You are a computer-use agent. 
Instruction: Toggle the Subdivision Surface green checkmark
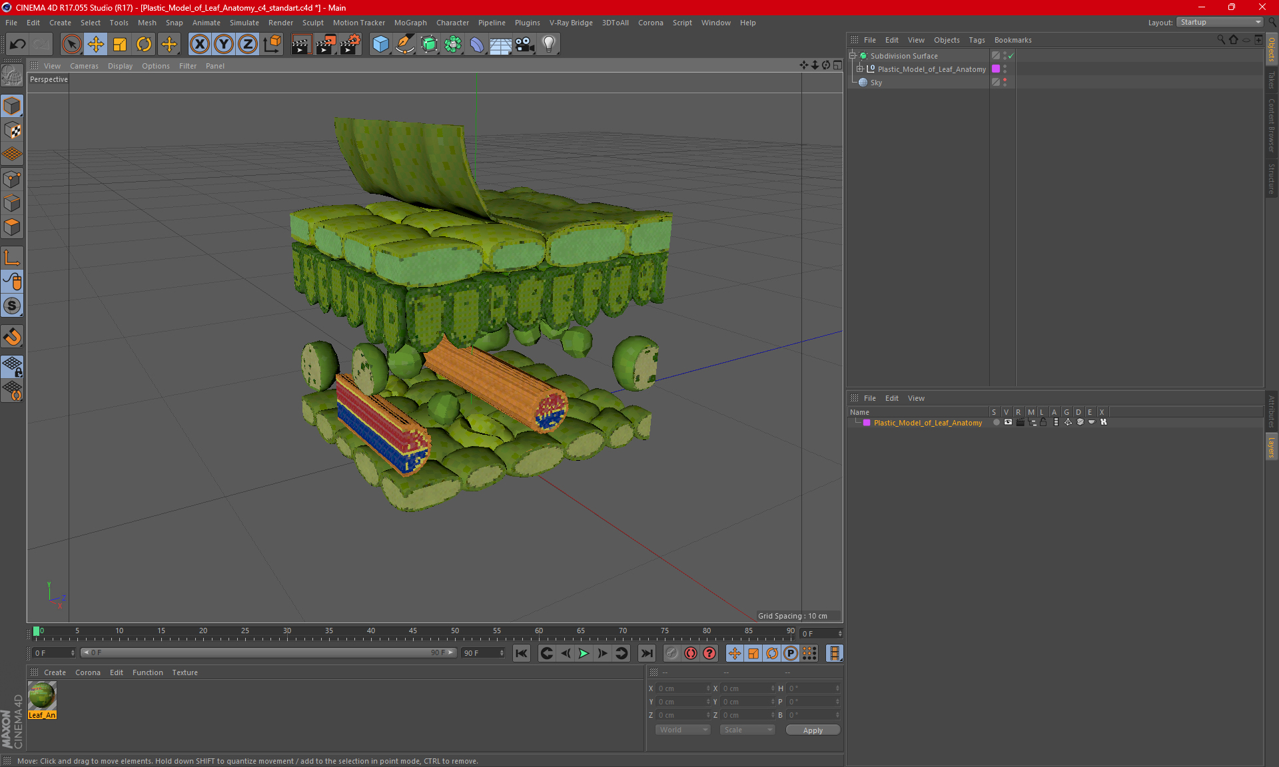[x=1011, y=56]
